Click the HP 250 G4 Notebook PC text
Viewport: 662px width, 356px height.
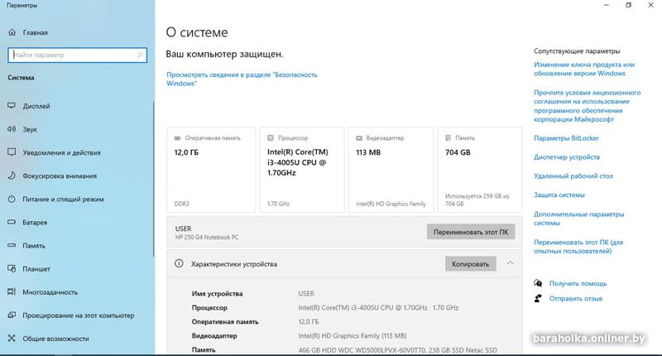point(207,238)
